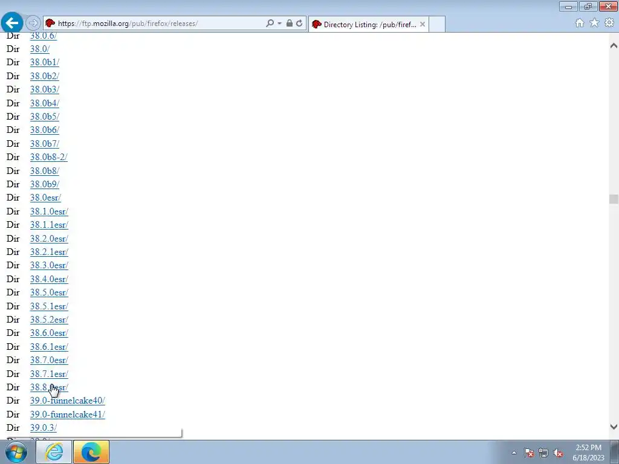Open the 38.5.2esr/ directory link
Viewport: 619px width, 464px height.
click(x=49, y=320)
